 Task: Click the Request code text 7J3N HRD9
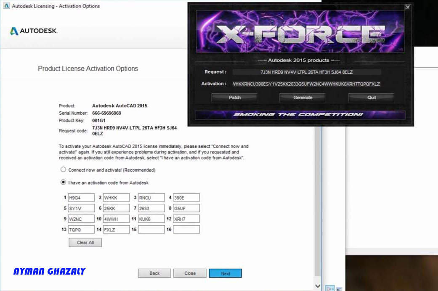point(134,130)
